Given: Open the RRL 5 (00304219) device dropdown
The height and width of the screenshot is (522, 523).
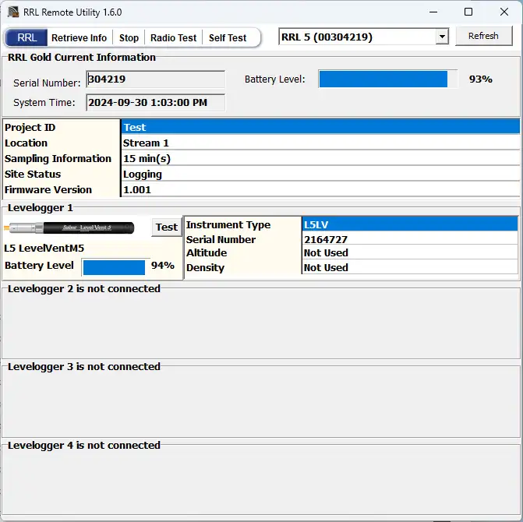Looking at the screenshot, I should (x=363, y=37).
